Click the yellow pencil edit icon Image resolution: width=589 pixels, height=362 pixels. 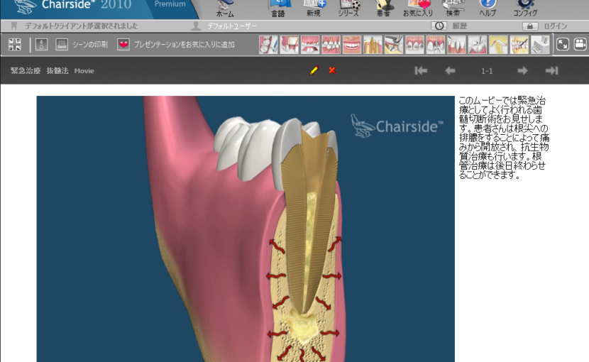(x=314, y=70)
